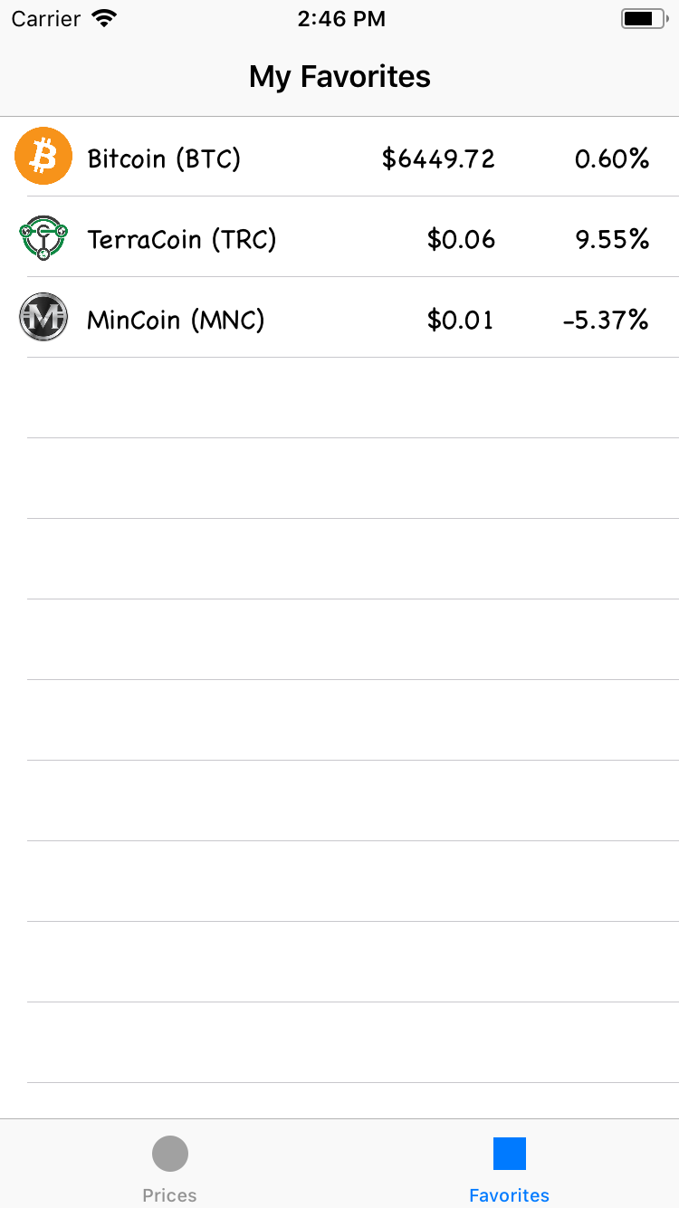Tap the Wi-Fi status icon

coord(106,19)
